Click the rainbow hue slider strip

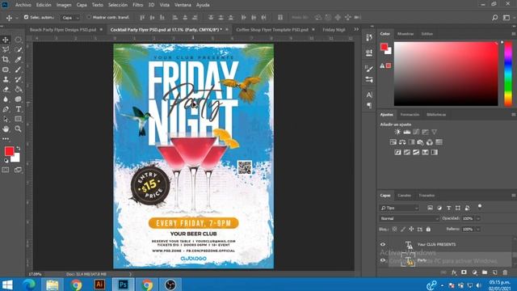tap(508, 74)
